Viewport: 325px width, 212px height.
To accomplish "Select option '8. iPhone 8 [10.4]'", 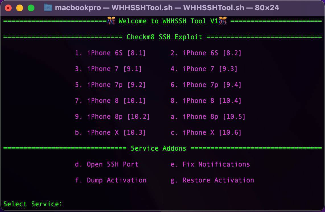I will coord(206,101).
